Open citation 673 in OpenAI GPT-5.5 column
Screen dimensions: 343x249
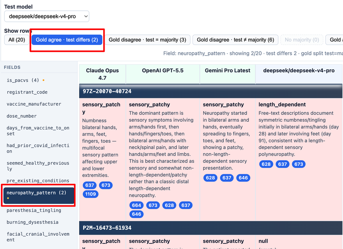coord(153,205)
